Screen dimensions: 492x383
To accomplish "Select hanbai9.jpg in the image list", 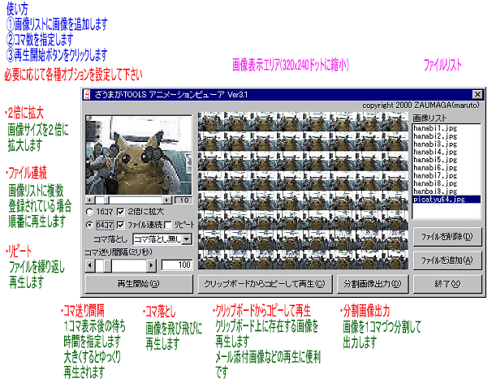I will [447, 191].
